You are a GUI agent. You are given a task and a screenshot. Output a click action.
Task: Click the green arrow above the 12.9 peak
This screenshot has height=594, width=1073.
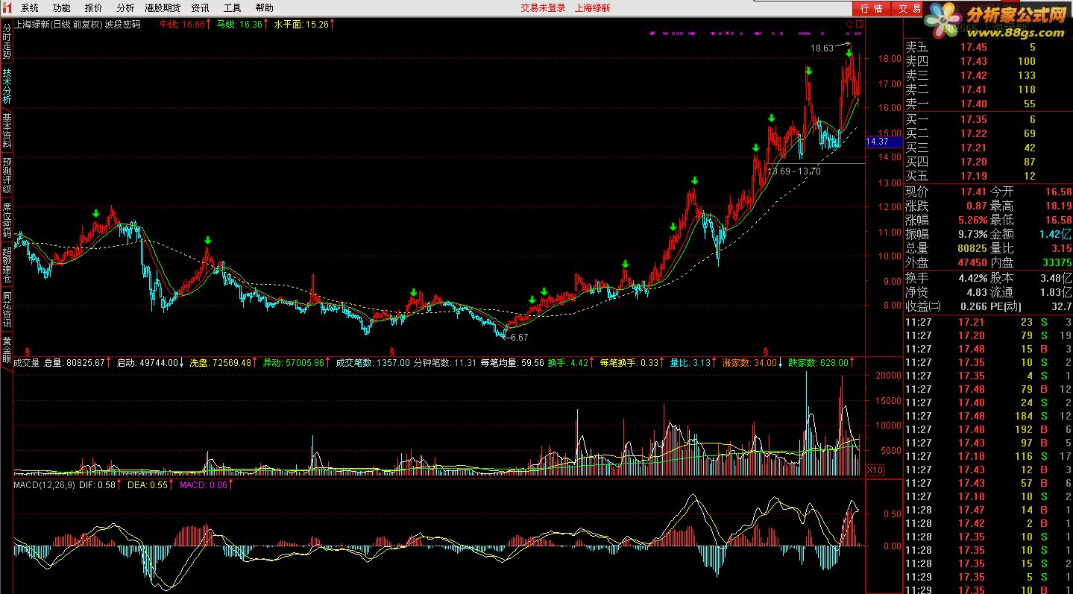(x=694, y=180)
